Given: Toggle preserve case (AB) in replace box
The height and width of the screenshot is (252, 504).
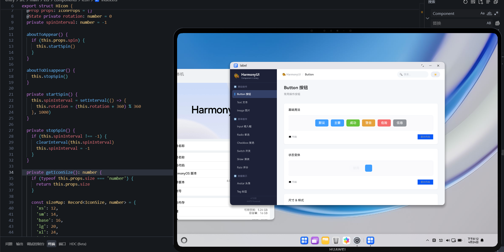Looking at the screenshot, I should pos(489,23).
